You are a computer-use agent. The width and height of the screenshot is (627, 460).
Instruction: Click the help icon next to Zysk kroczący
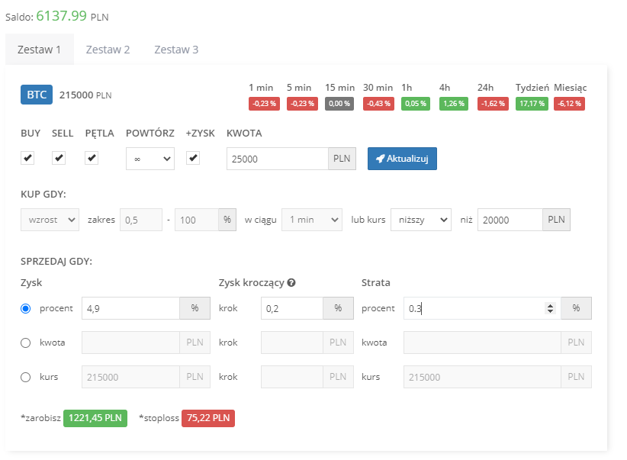click(x=291, y=282)
